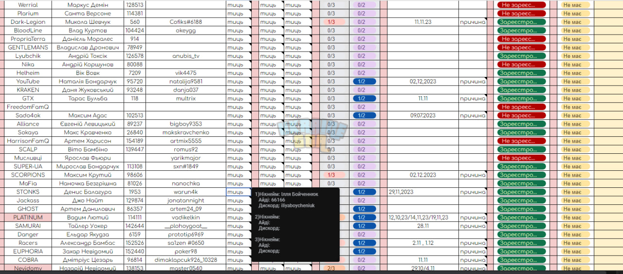
Task: Select the MaFia family name cell
Action: [28, 183]
